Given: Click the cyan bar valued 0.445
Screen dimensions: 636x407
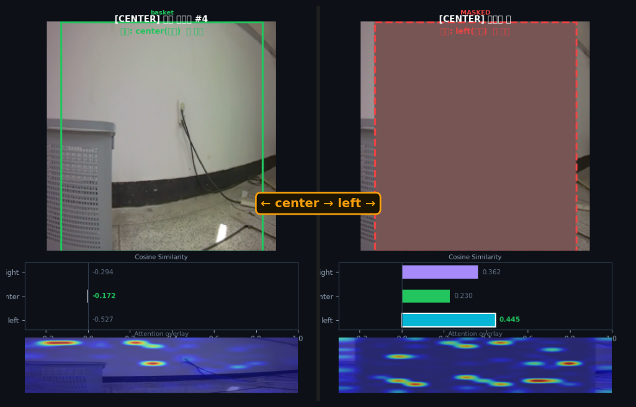Looking at the screenshot, I should [x=449, y=320].
